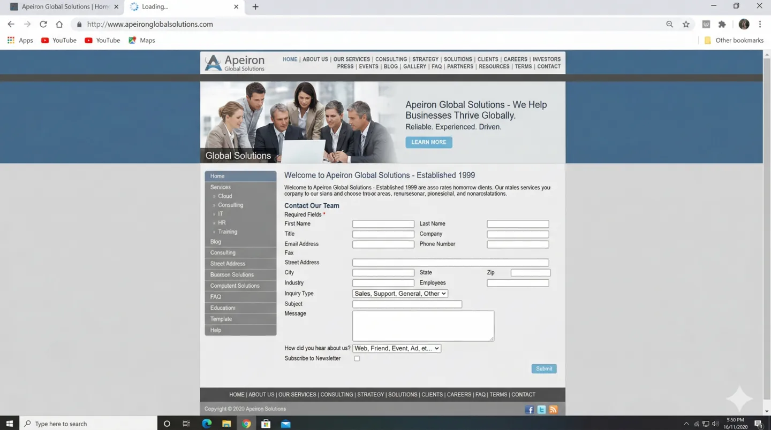771x430 pixels.
Task: Open the Extensions puzzle-piece icon
Action: [x=722, y=24]
